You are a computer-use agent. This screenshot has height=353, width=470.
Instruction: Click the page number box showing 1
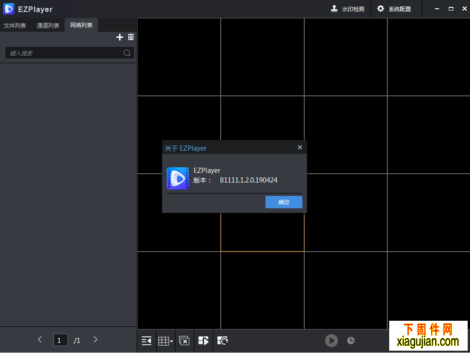point(60,340)
